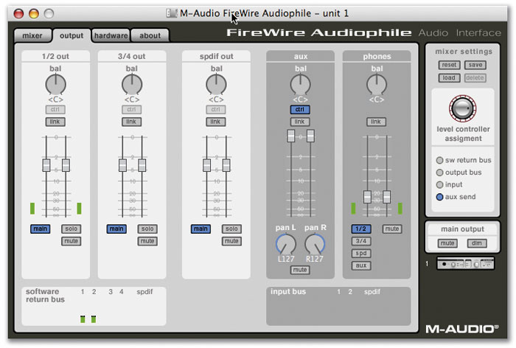The width and height of the screenshot is (516, 348).
Task: Open the hardware tab
Action: click(111, 35)
